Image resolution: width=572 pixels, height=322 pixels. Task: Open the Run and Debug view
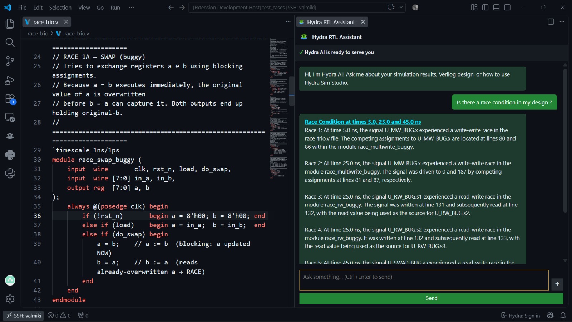pyautogui.click(x=10, y=80)
